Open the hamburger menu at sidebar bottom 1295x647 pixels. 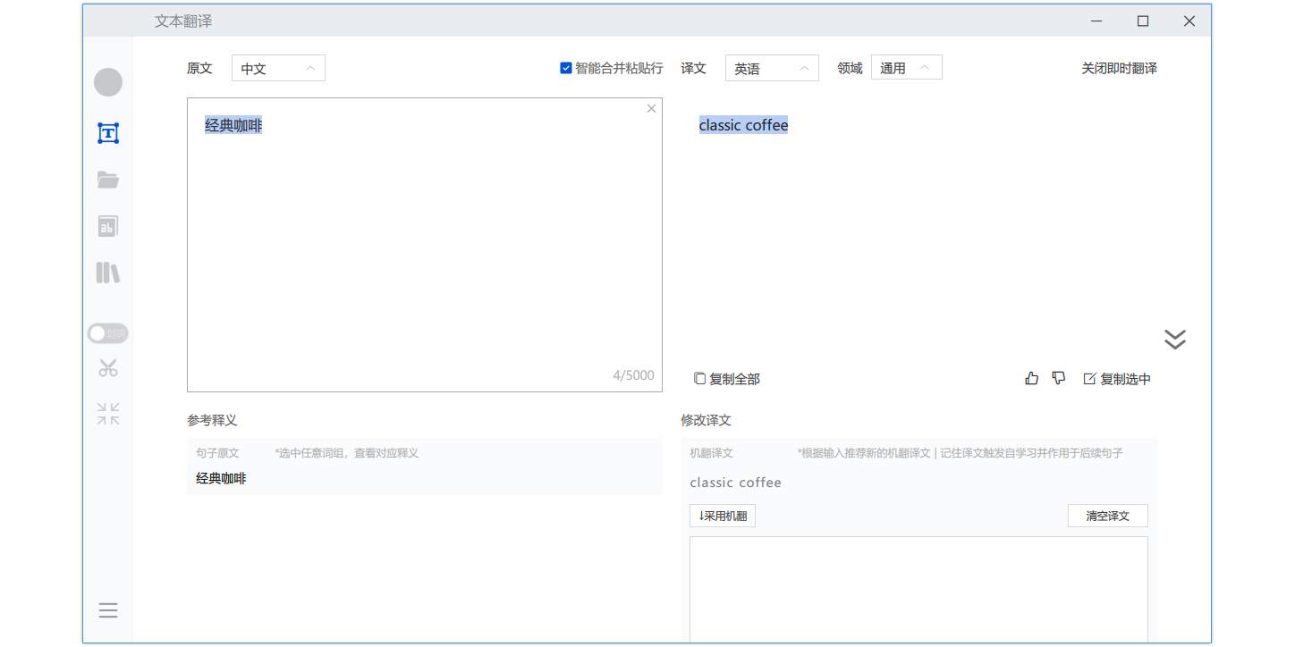click(x=108, y=610)
